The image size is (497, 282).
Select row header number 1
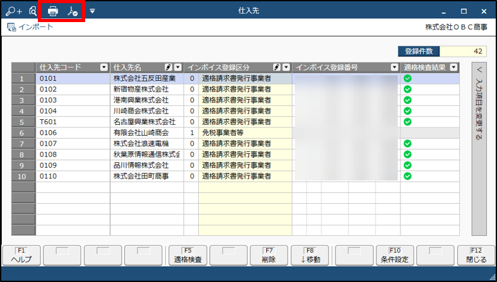tap(23, 79)
